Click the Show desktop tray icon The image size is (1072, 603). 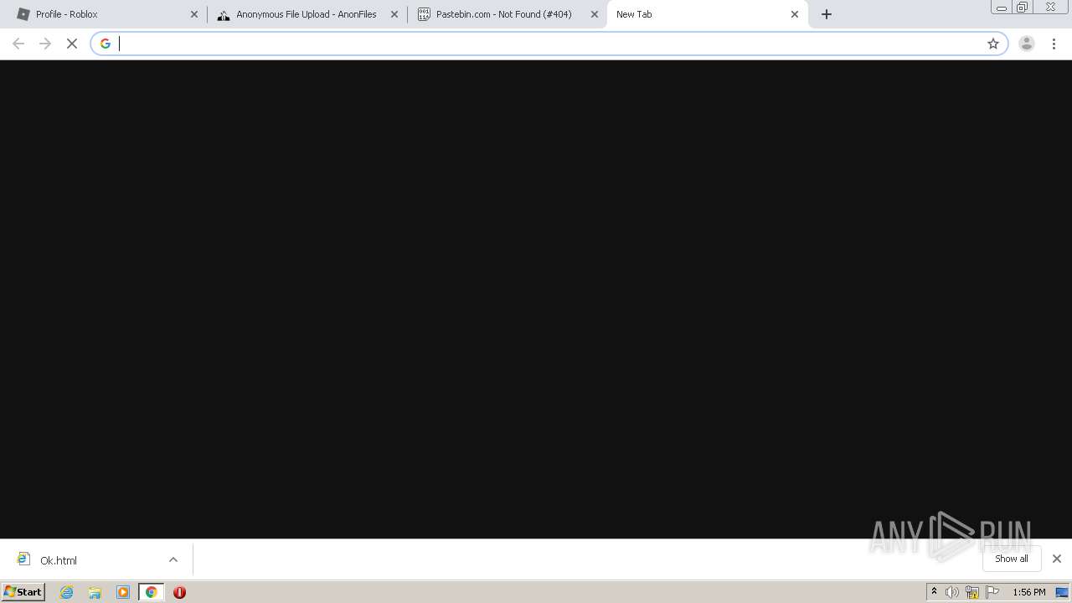(x=1062, y=592)
